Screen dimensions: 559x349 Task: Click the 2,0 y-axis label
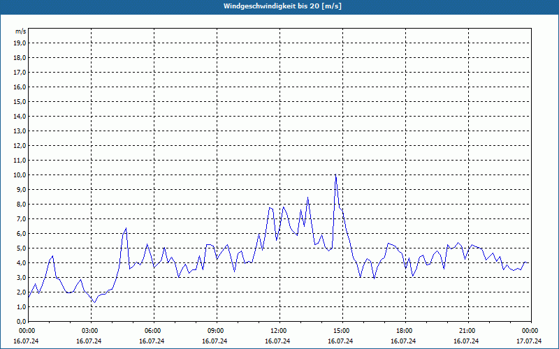pyautogui.click(x=22, y=292)
